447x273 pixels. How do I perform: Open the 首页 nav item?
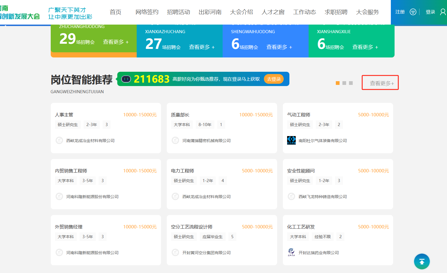point(115,12)
